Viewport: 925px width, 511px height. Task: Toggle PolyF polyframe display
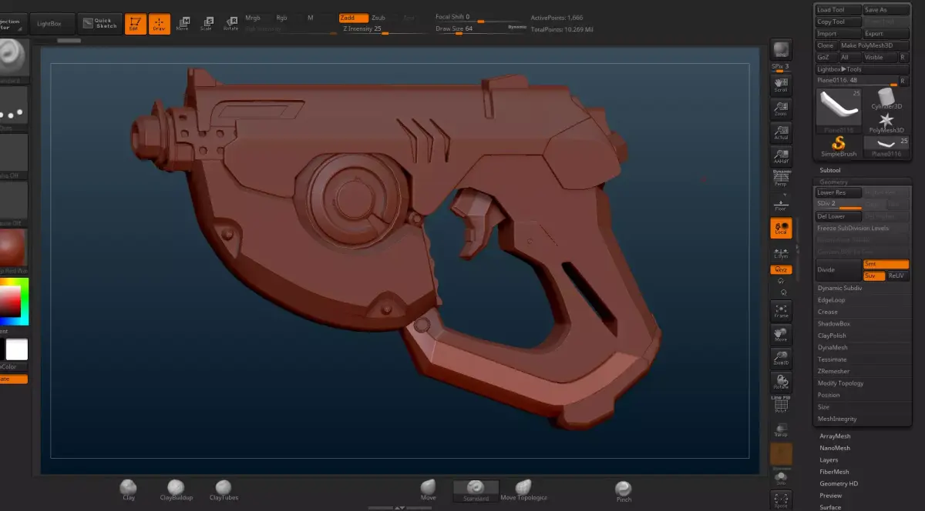pos(781,406)
